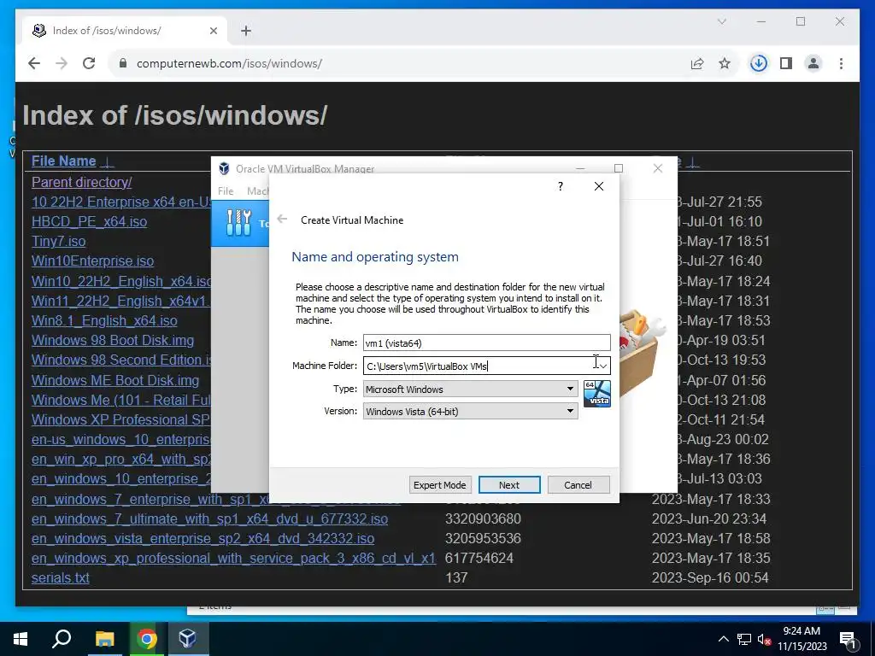Image resolution: width=875 pixels, height=656 pixels.
Task: Cancel the Create Virtual Machine wizard
Action: click(578, 485)
